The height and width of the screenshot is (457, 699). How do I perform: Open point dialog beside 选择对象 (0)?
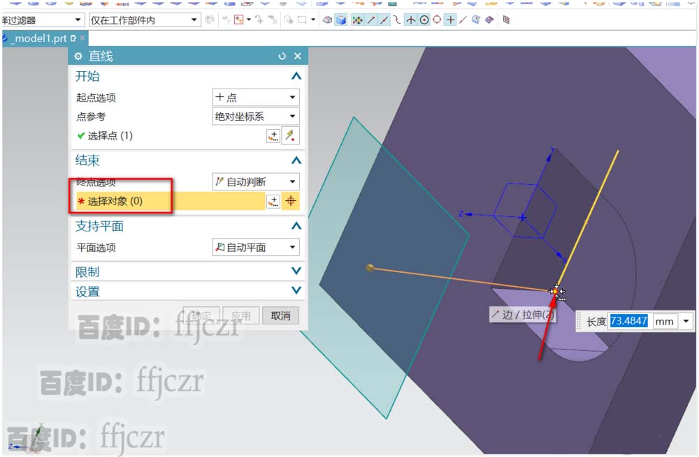coord(273,201)
